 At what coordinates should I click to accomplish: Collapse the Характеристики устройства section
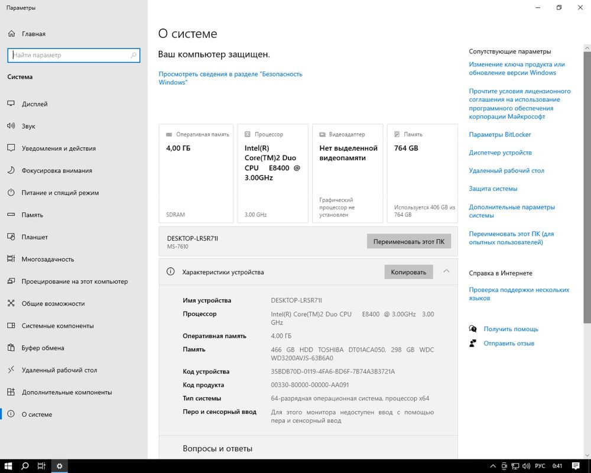pyautogui.click(x=446, y=271)
